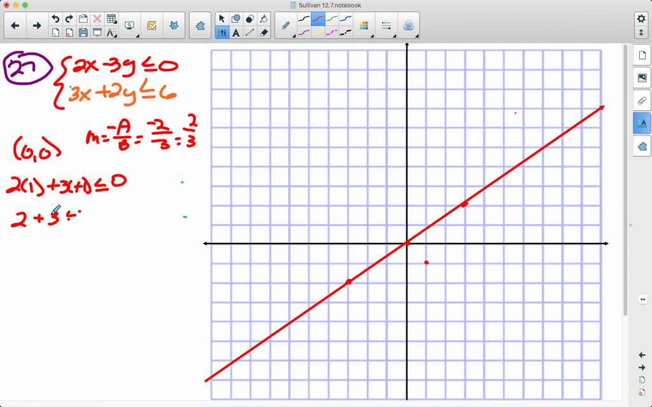Switch to the blue calligraphic pen

coord(346,18)
